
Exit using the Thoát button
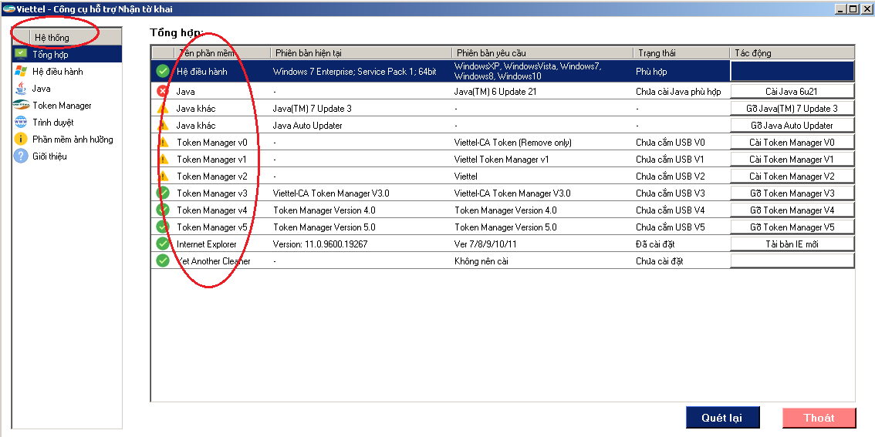[819, 418]
